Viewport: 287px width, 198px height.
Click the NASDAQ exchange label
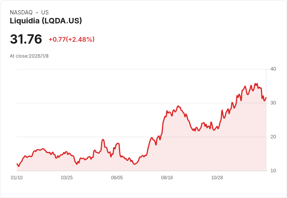click(x=21, y=12)
